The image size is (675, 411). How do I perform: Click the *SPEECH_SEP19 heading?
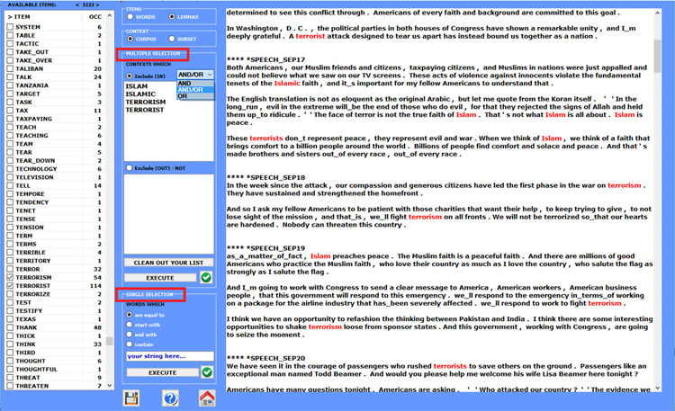point(275,248)
